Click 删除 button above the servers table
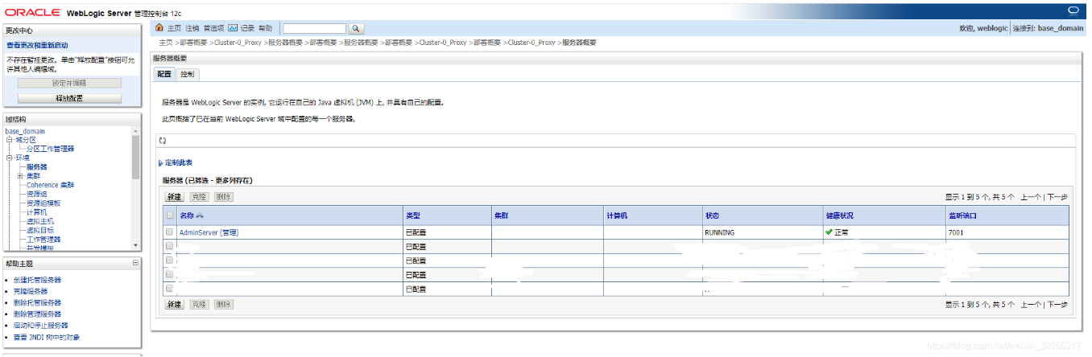 coord(223,197)
